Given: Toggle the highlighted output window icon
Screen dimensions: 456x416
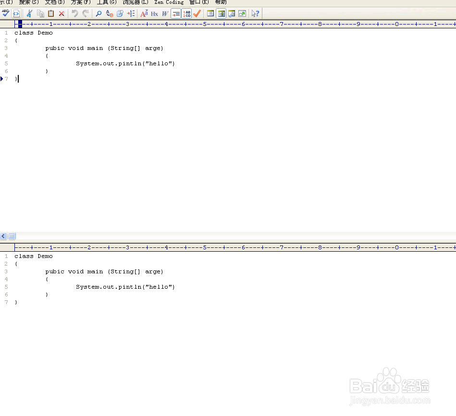Looking at the screenshot, I should tap(221, 13).
